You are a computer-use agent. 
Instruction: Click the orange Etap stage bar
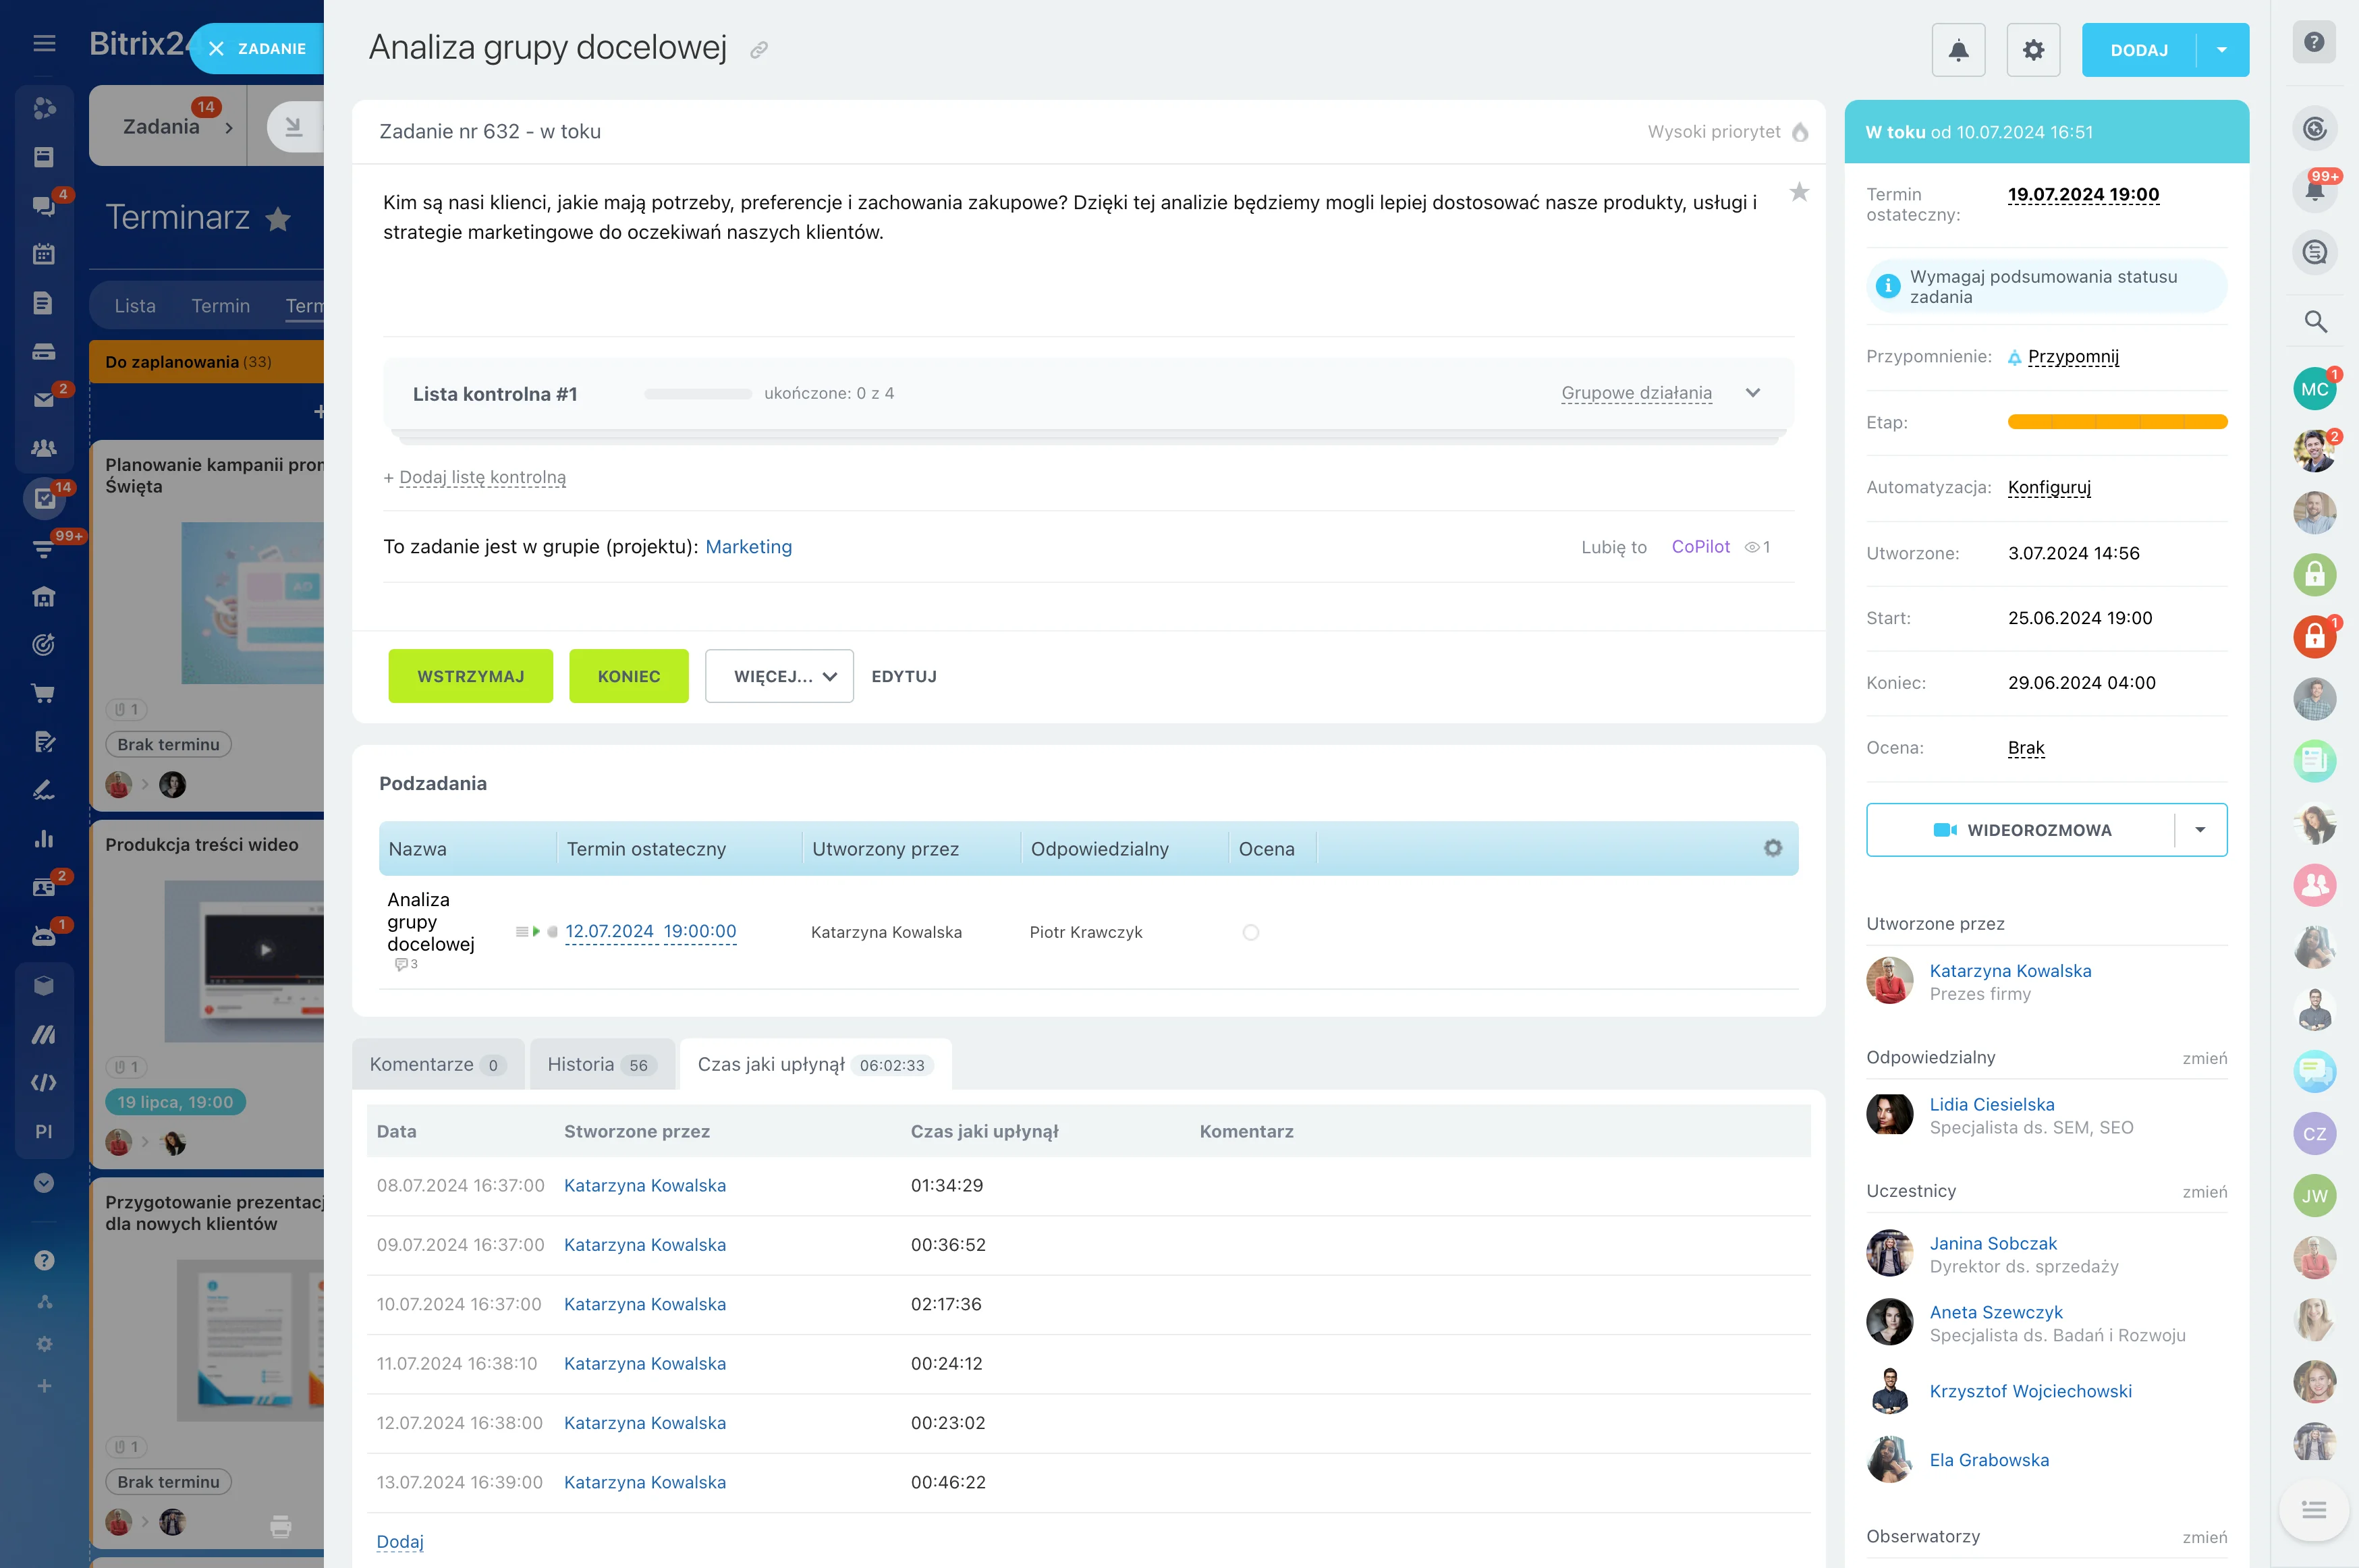pos(2116,422)
